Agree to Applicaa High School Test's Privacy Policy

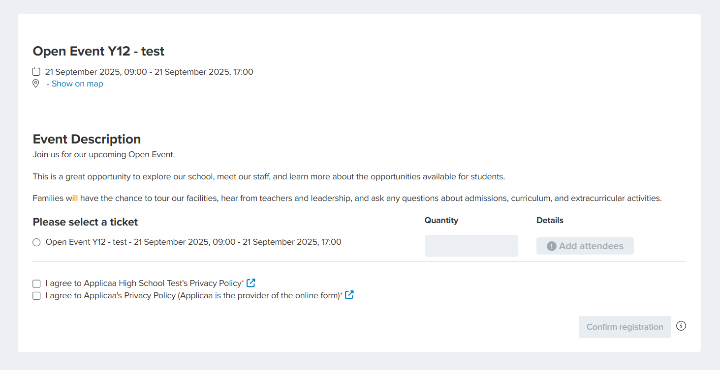[x=36, y=284]
